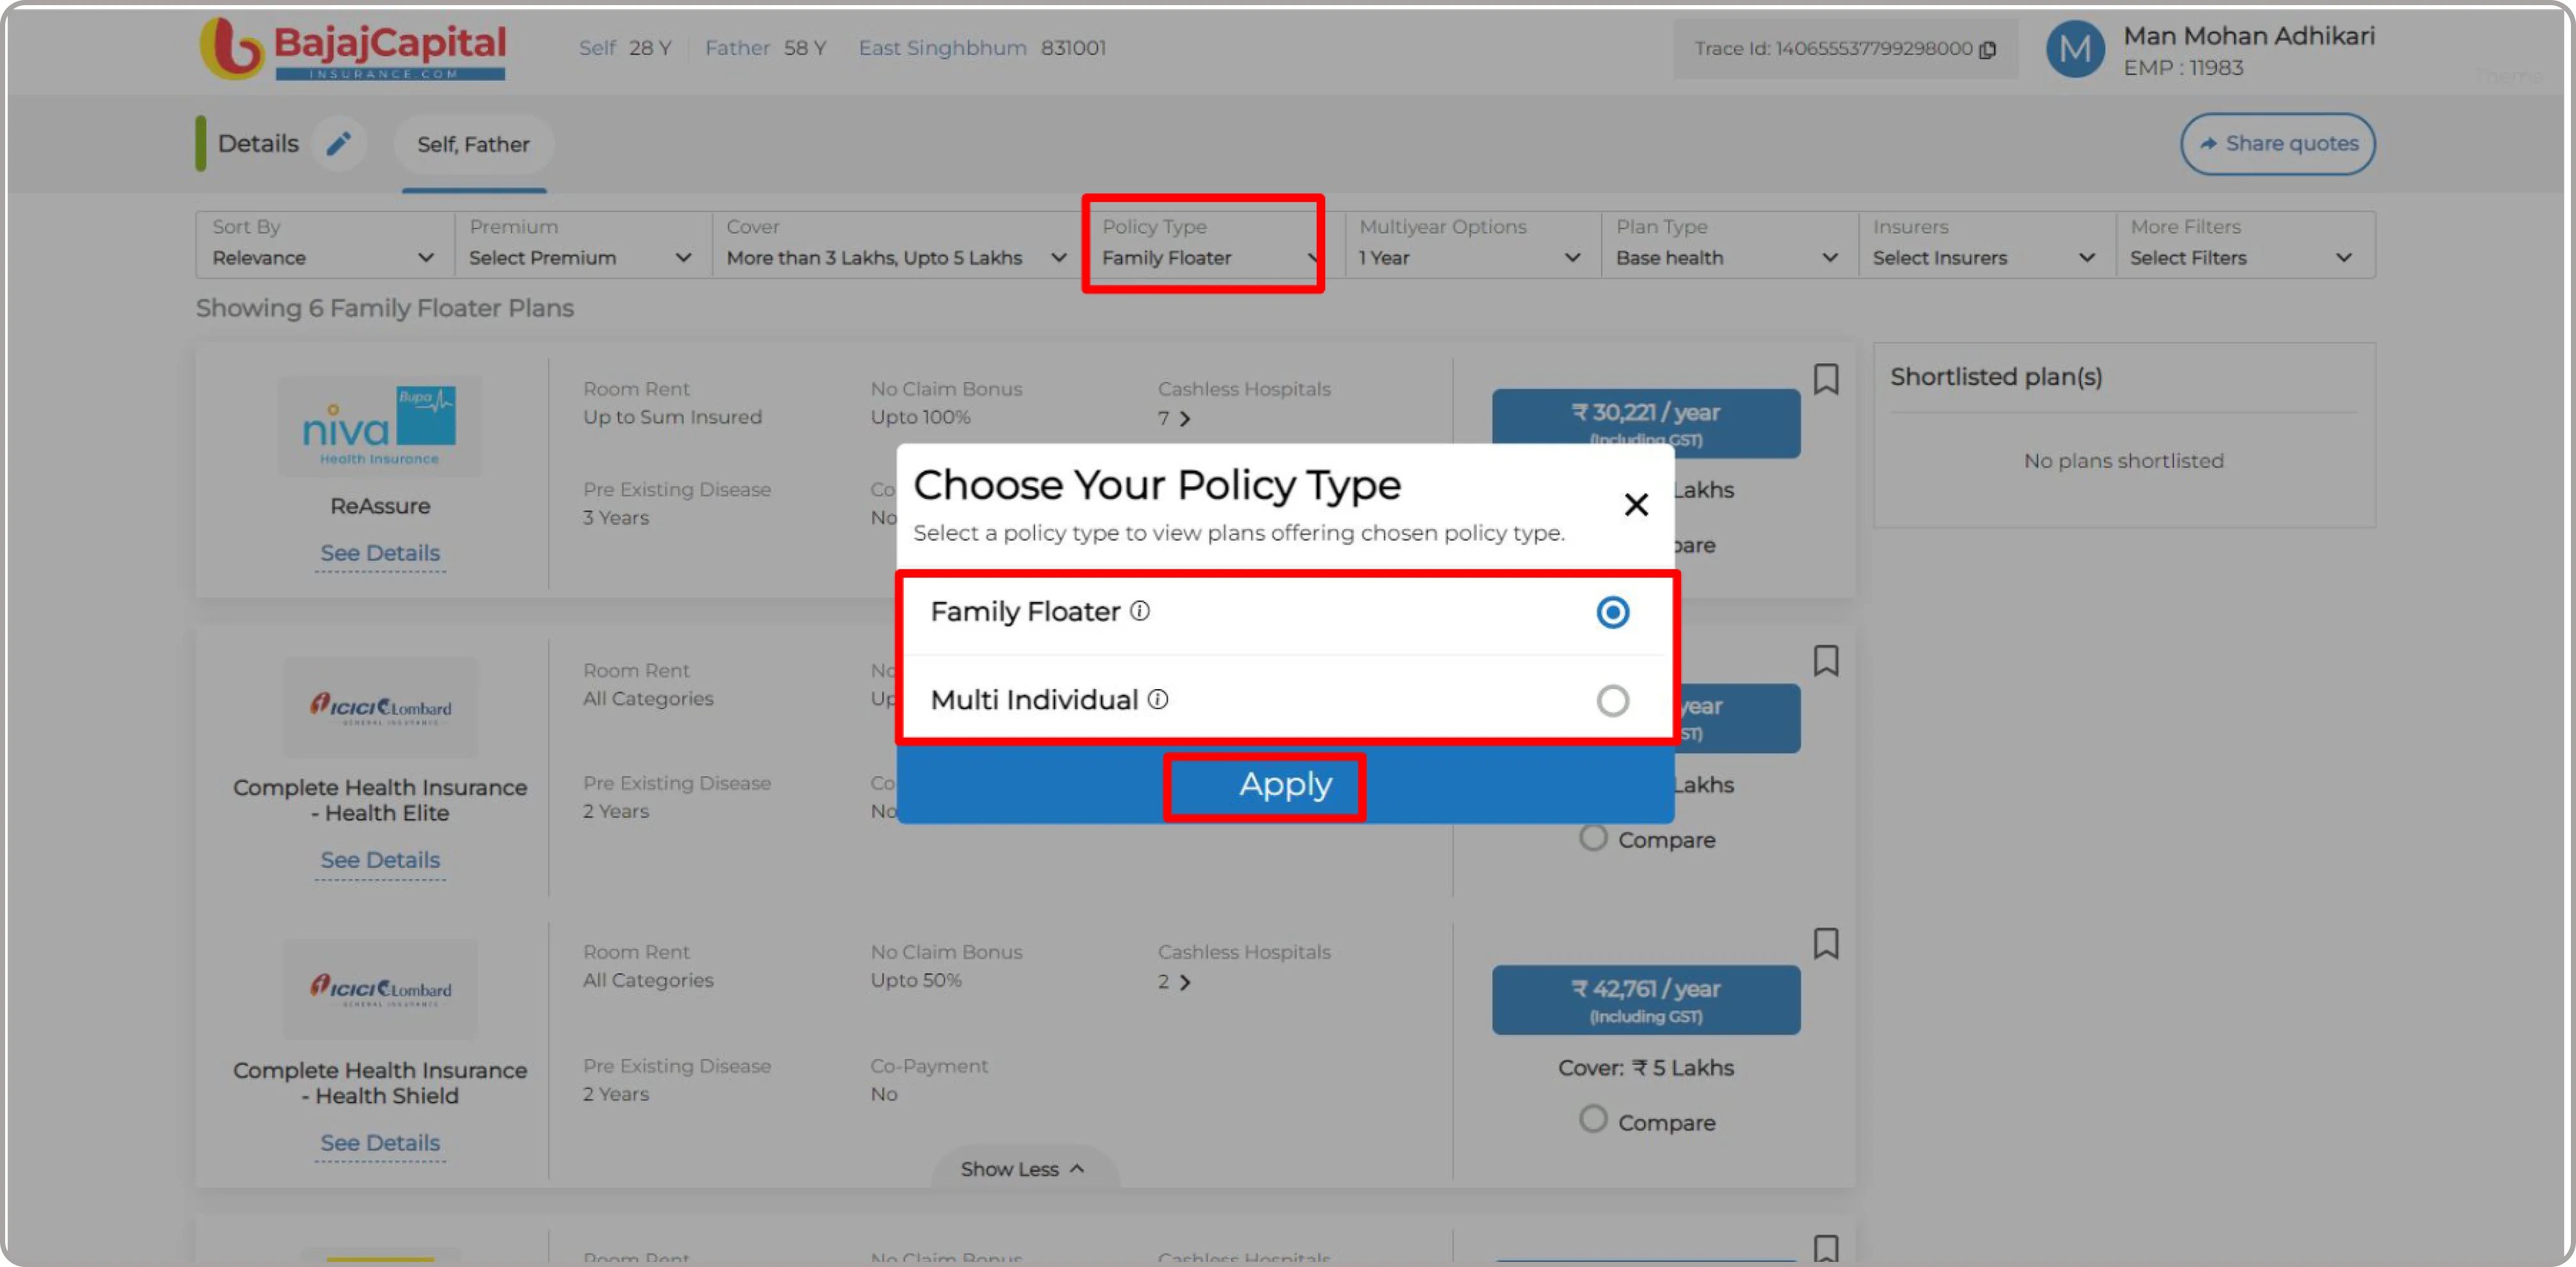Click the Shortlisted plan(s) heading
The height and width of the screenshot is (1267, 2576).
tap(1996, 377)
